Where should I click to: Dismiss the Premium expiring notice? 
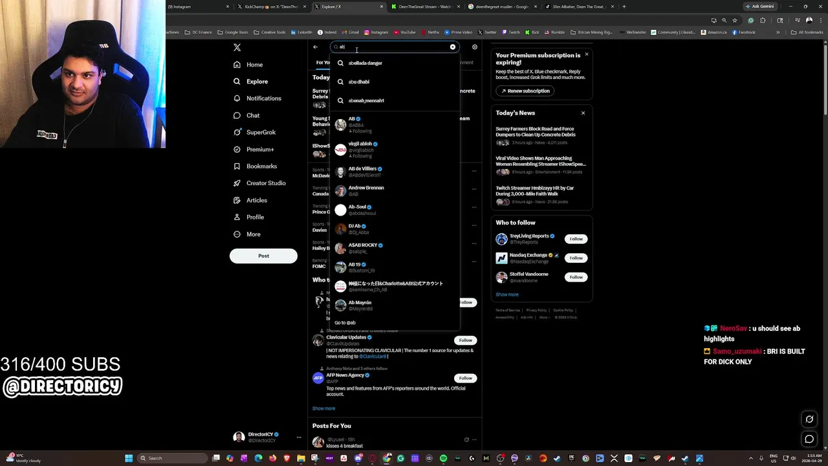tap(587, 54)
